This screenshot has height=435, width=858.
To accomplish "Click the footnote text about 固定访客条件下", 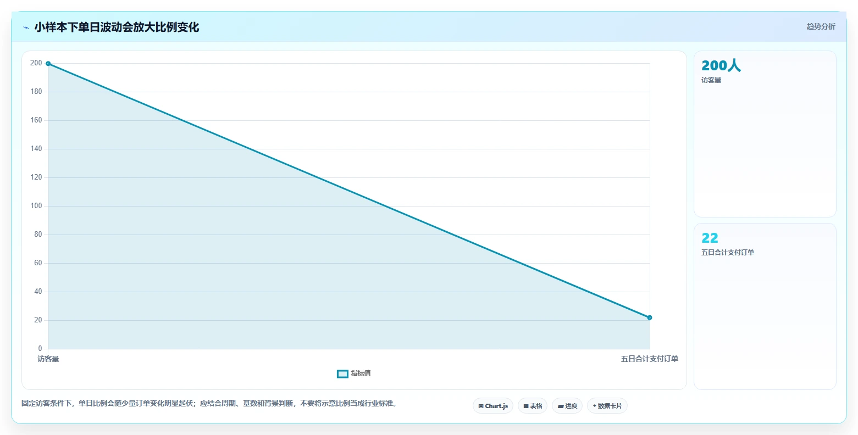I will 209,403.
